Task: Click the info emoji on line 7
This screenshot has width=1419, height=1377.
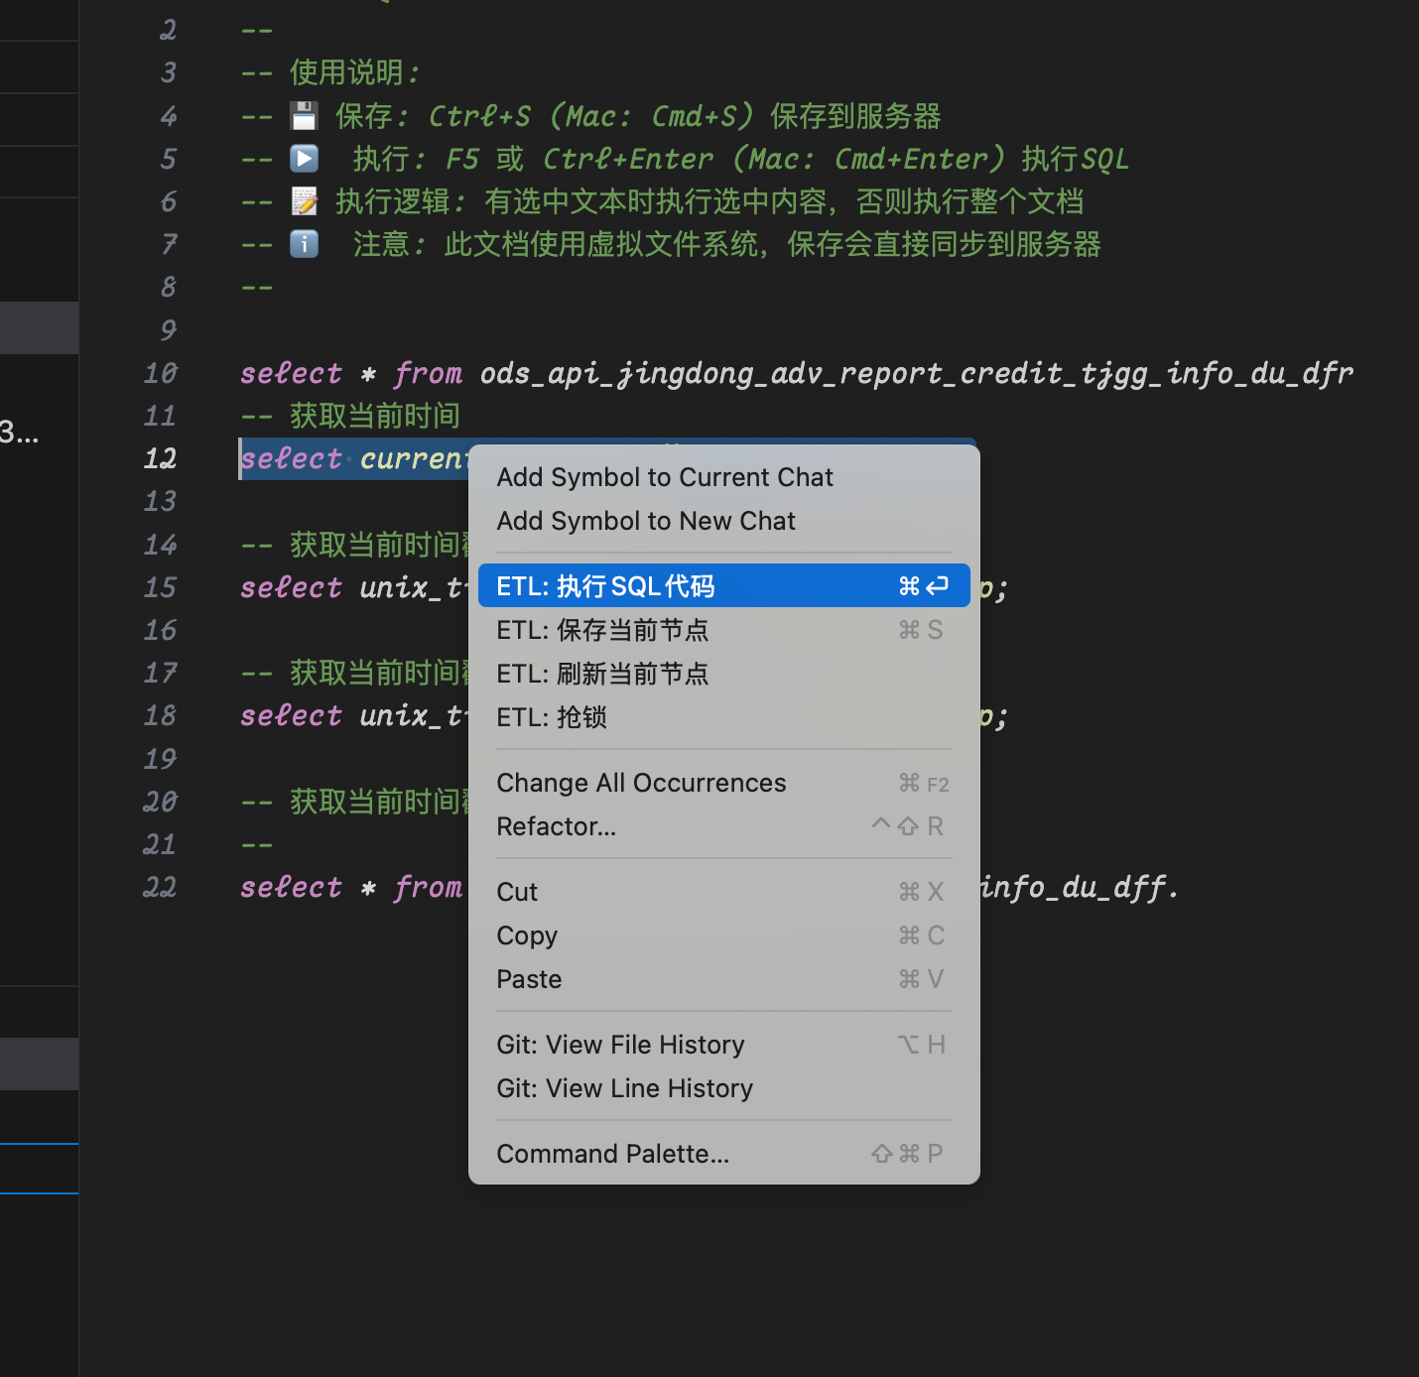Action: tap(304, 244)
